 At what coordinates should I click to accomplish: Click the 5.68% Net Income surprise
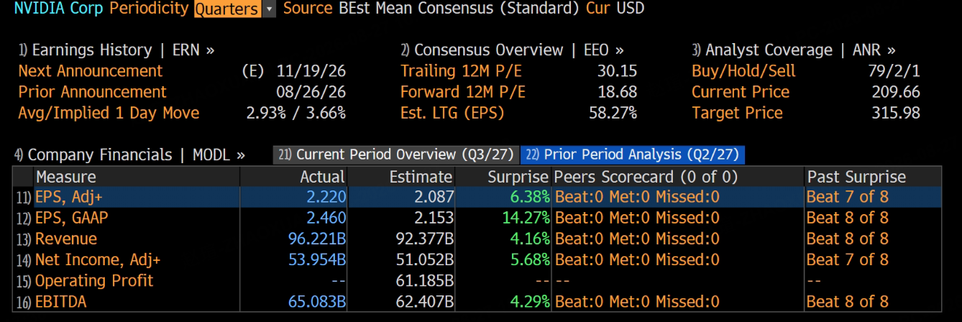coord(531,259)
